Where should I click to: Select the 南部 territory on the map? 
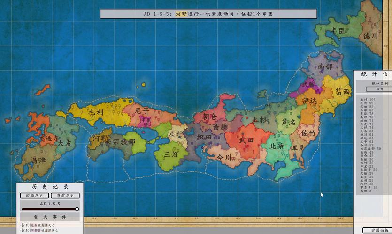(x=325, y=66)
